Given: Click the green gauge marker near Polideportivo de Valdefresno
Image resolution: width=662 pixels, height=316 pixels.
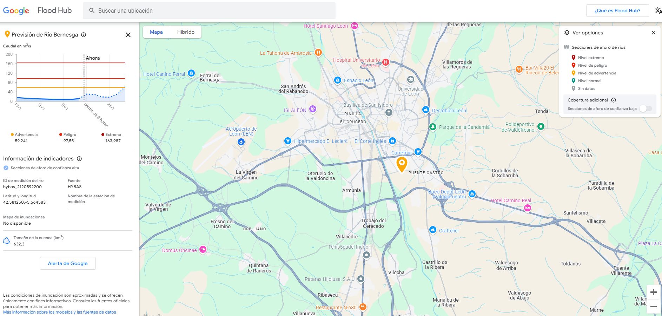Looking at the screenshot, I should tap(541, 126).
